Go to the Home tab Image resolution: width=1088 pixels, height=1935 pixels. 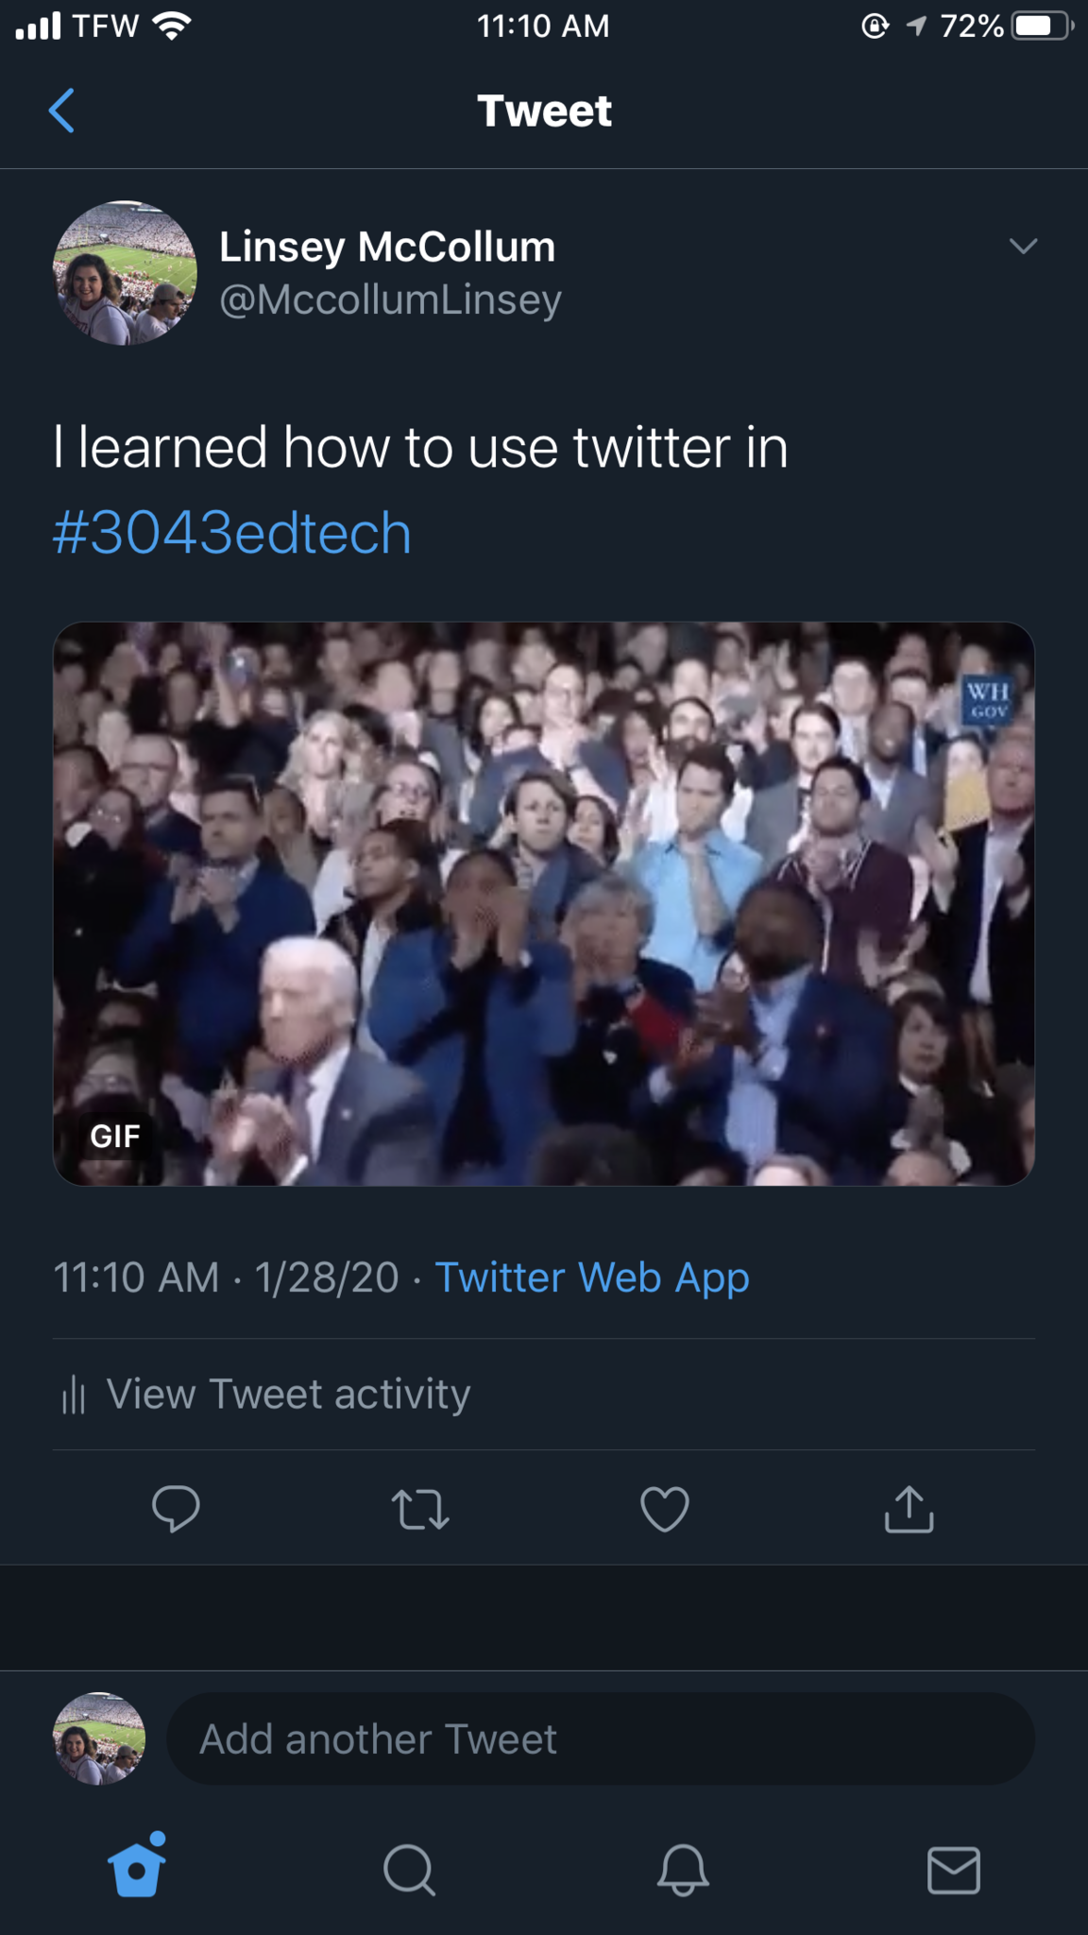pos(138,1868)
